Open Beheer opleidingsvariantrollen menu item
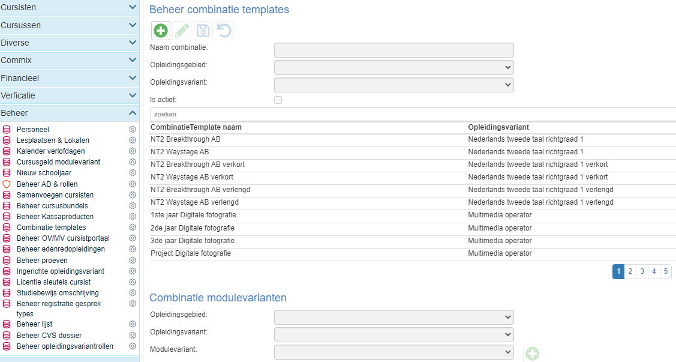 (x=65, y=346)
